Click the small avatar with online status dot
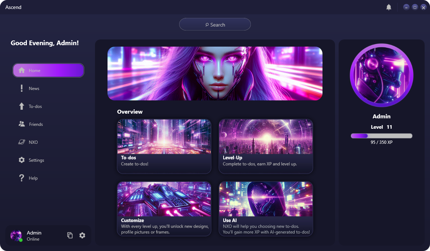 pos(16,235)
